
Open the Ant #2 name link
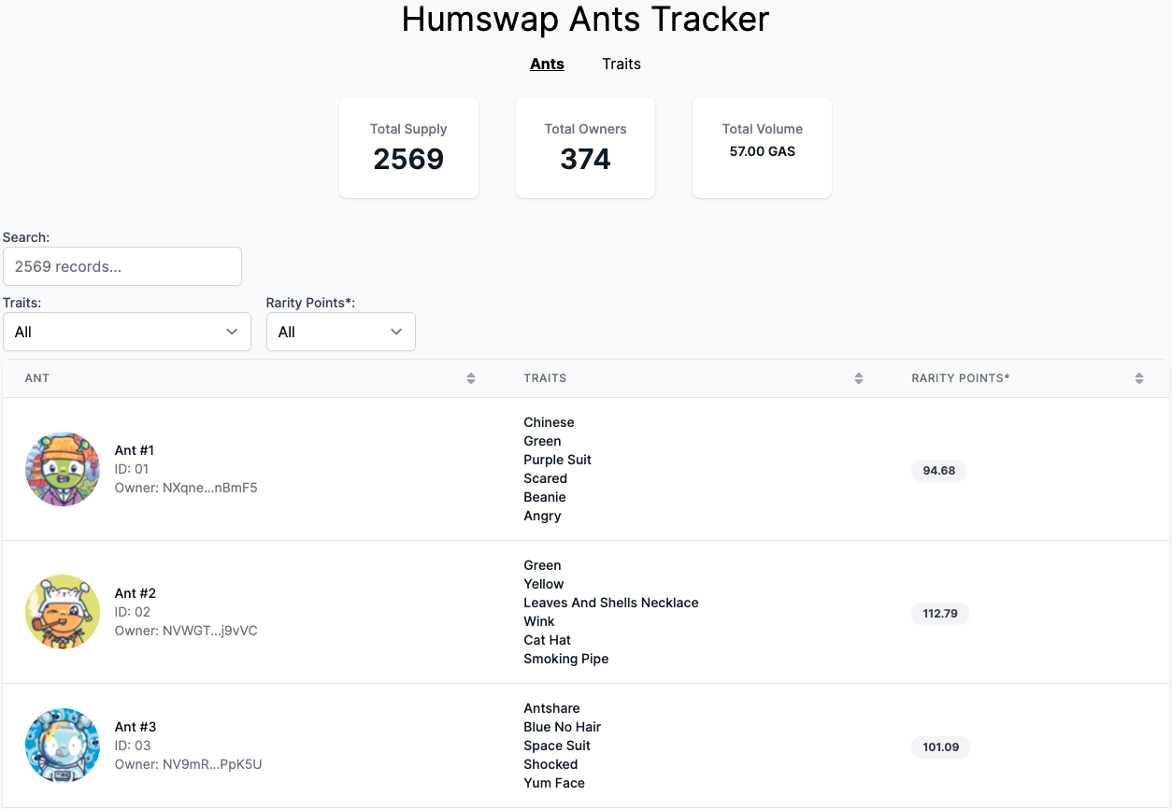[136, 593]
